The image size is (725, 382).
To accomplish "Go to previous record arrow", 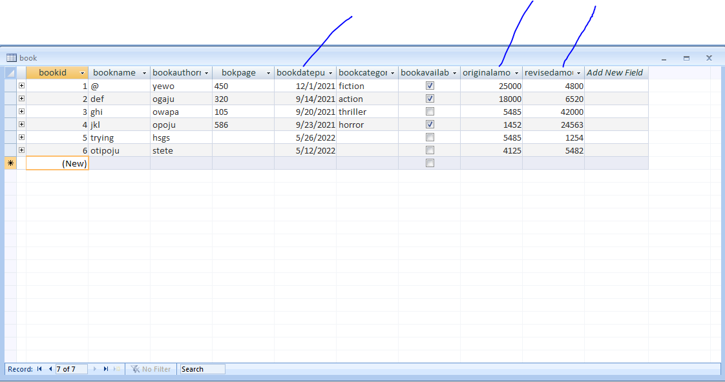I will [x=50, y=369].
